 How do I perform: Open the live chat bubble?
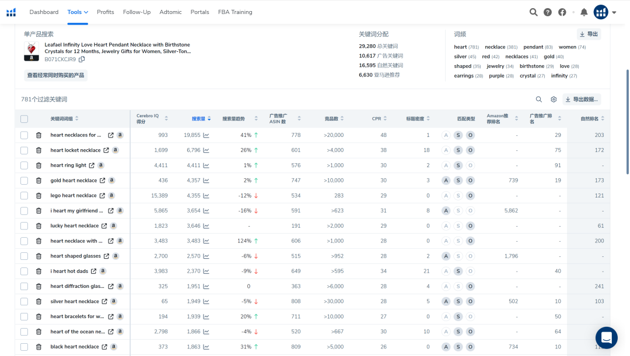tap(606, 337)
